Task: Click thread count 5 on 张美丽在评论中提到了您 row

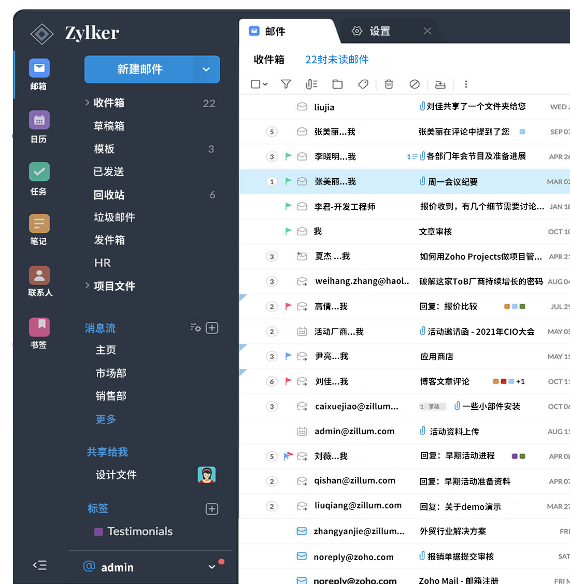Action: point(272,132)
